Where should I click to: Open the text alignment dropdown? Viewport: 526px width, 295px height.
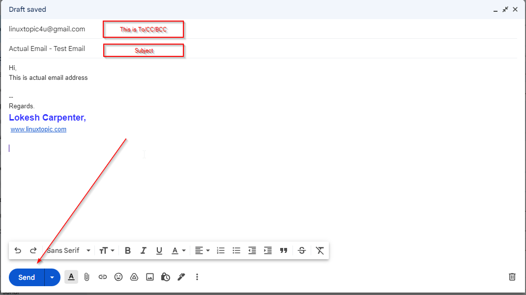[202, 250]
